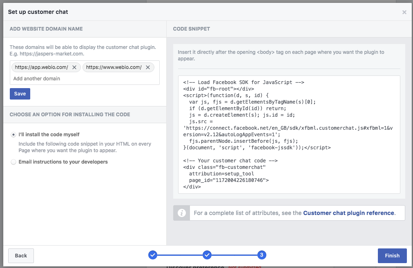Click the CODE SNIPPET heading
The height and width of the screenshot is (268, 413).
(x=192, y=29)
